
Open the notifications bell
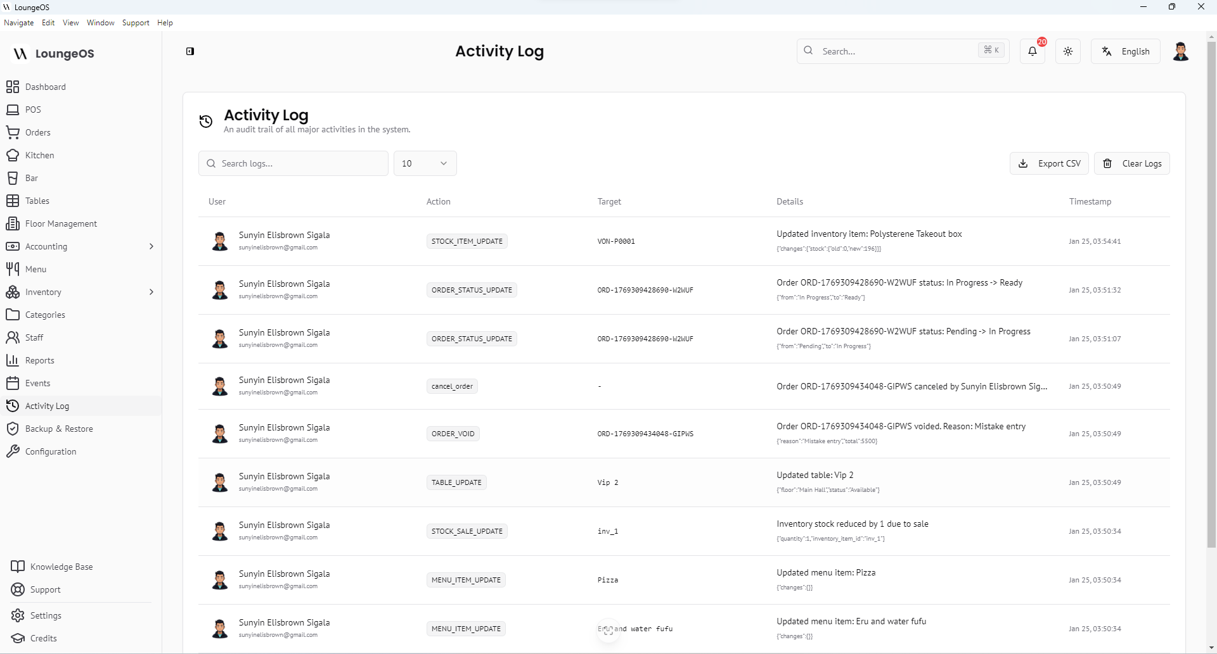1033,51
